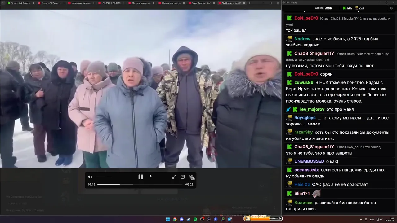Screen dimensions: 397x223
Task: Click the Telegram badge next to lev_majorov
Action: [288, 109]
